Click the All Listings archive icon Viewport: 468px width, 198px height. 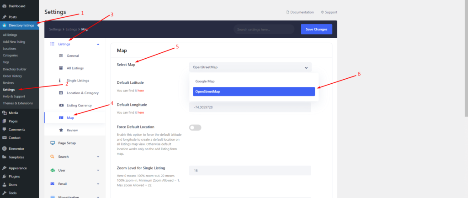coord(61,68)
